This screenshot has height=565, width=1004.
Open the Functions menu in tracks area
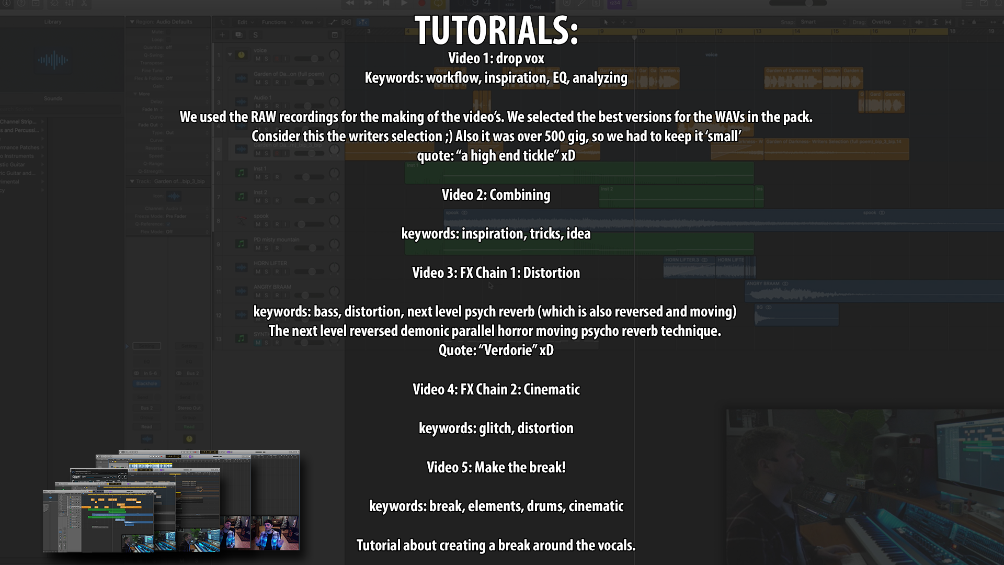pos(277,22)
